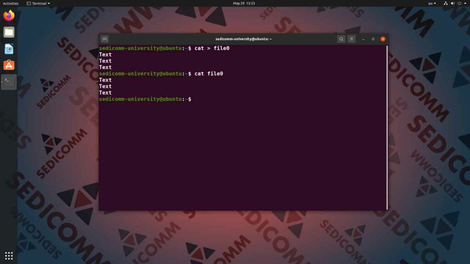The image size is (470, 264).
Task: Click the terminal scrollbar
Action: (387, 128)
